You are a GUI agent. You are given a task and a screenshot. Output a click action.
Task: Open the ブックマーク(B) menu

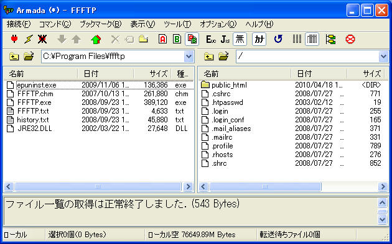101,24
